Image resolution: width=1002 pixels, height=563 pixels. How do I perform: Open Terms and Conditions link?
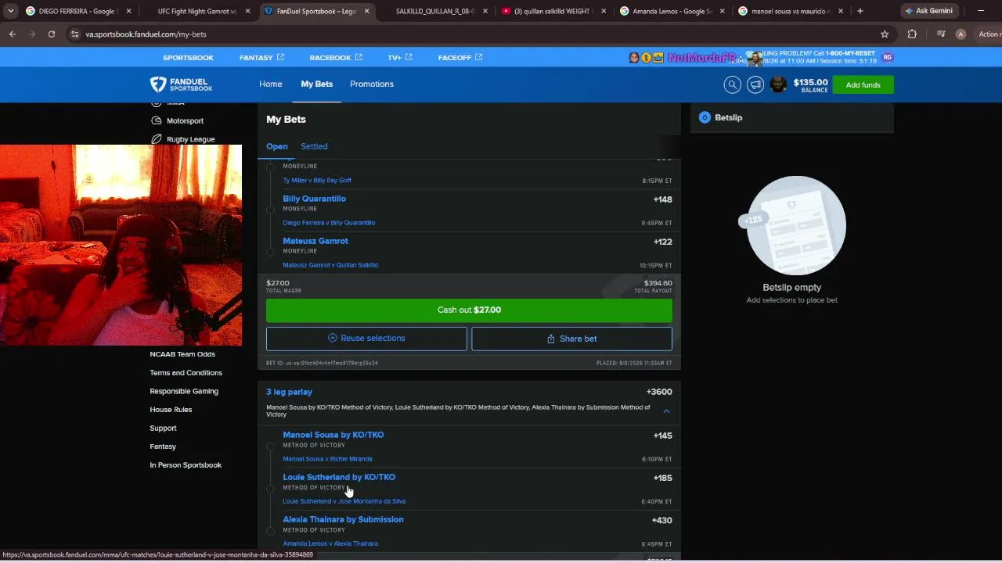click(186, 373)
